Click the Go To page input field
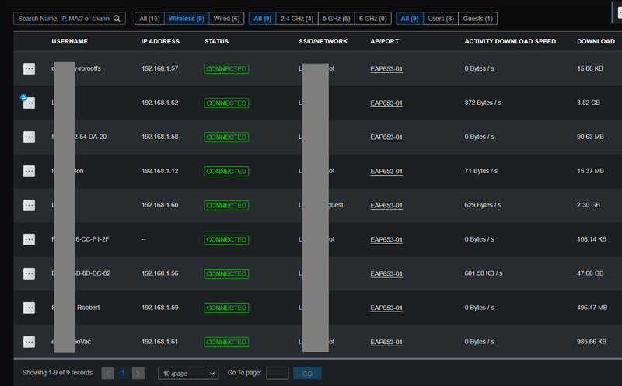This screenshot has width=622, height=386. 278,373
